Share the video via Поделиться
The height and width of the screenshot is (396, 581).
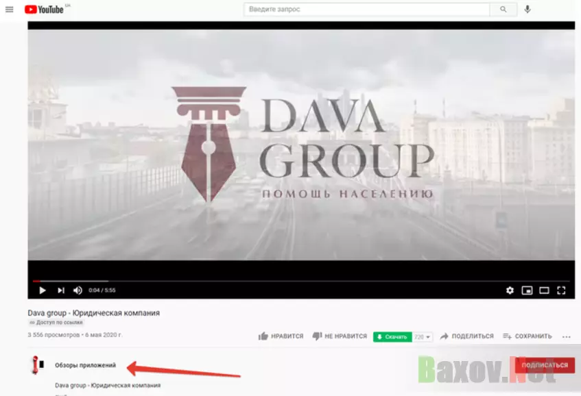pyautogui.click(x=466, y=336)
